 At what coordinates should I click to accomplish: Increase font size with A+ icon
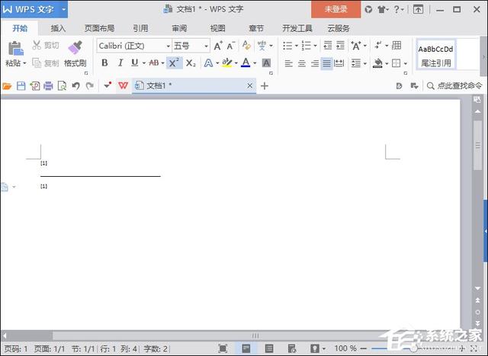(x=218, y=46)
